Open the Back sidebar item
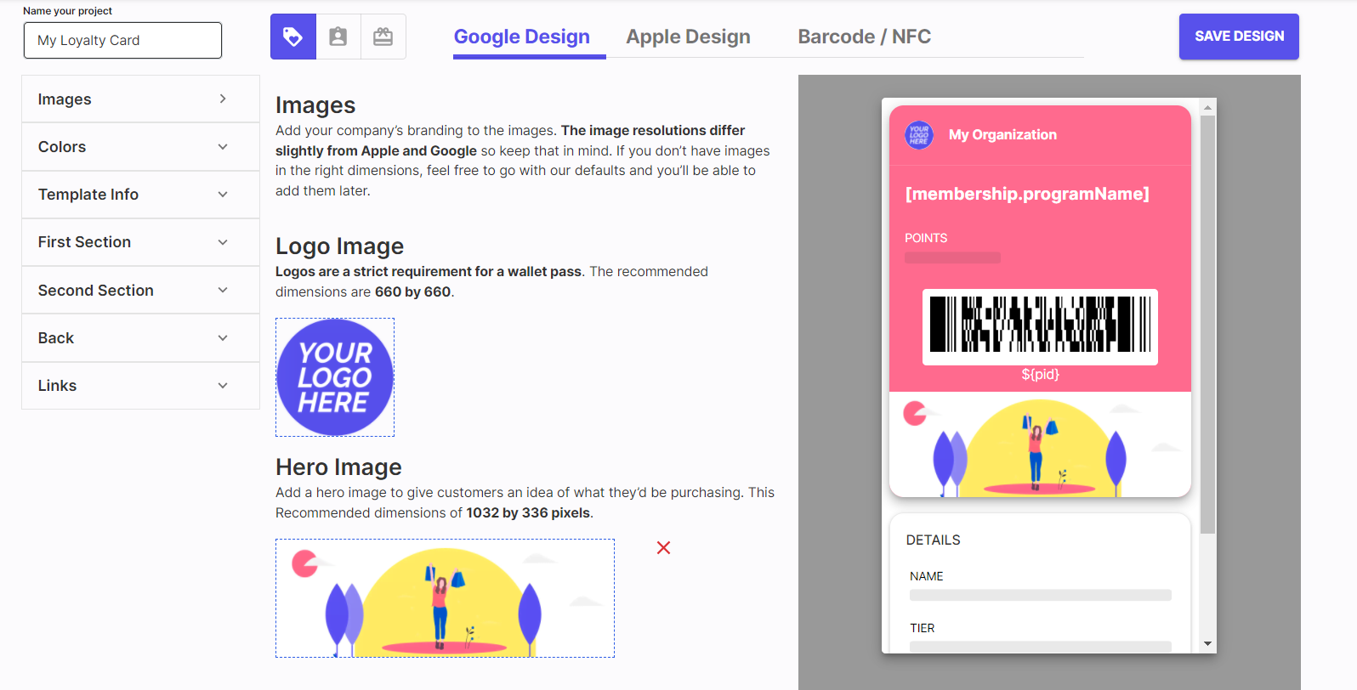This screenshot has width=1357, height=690. tap(140, 338)
